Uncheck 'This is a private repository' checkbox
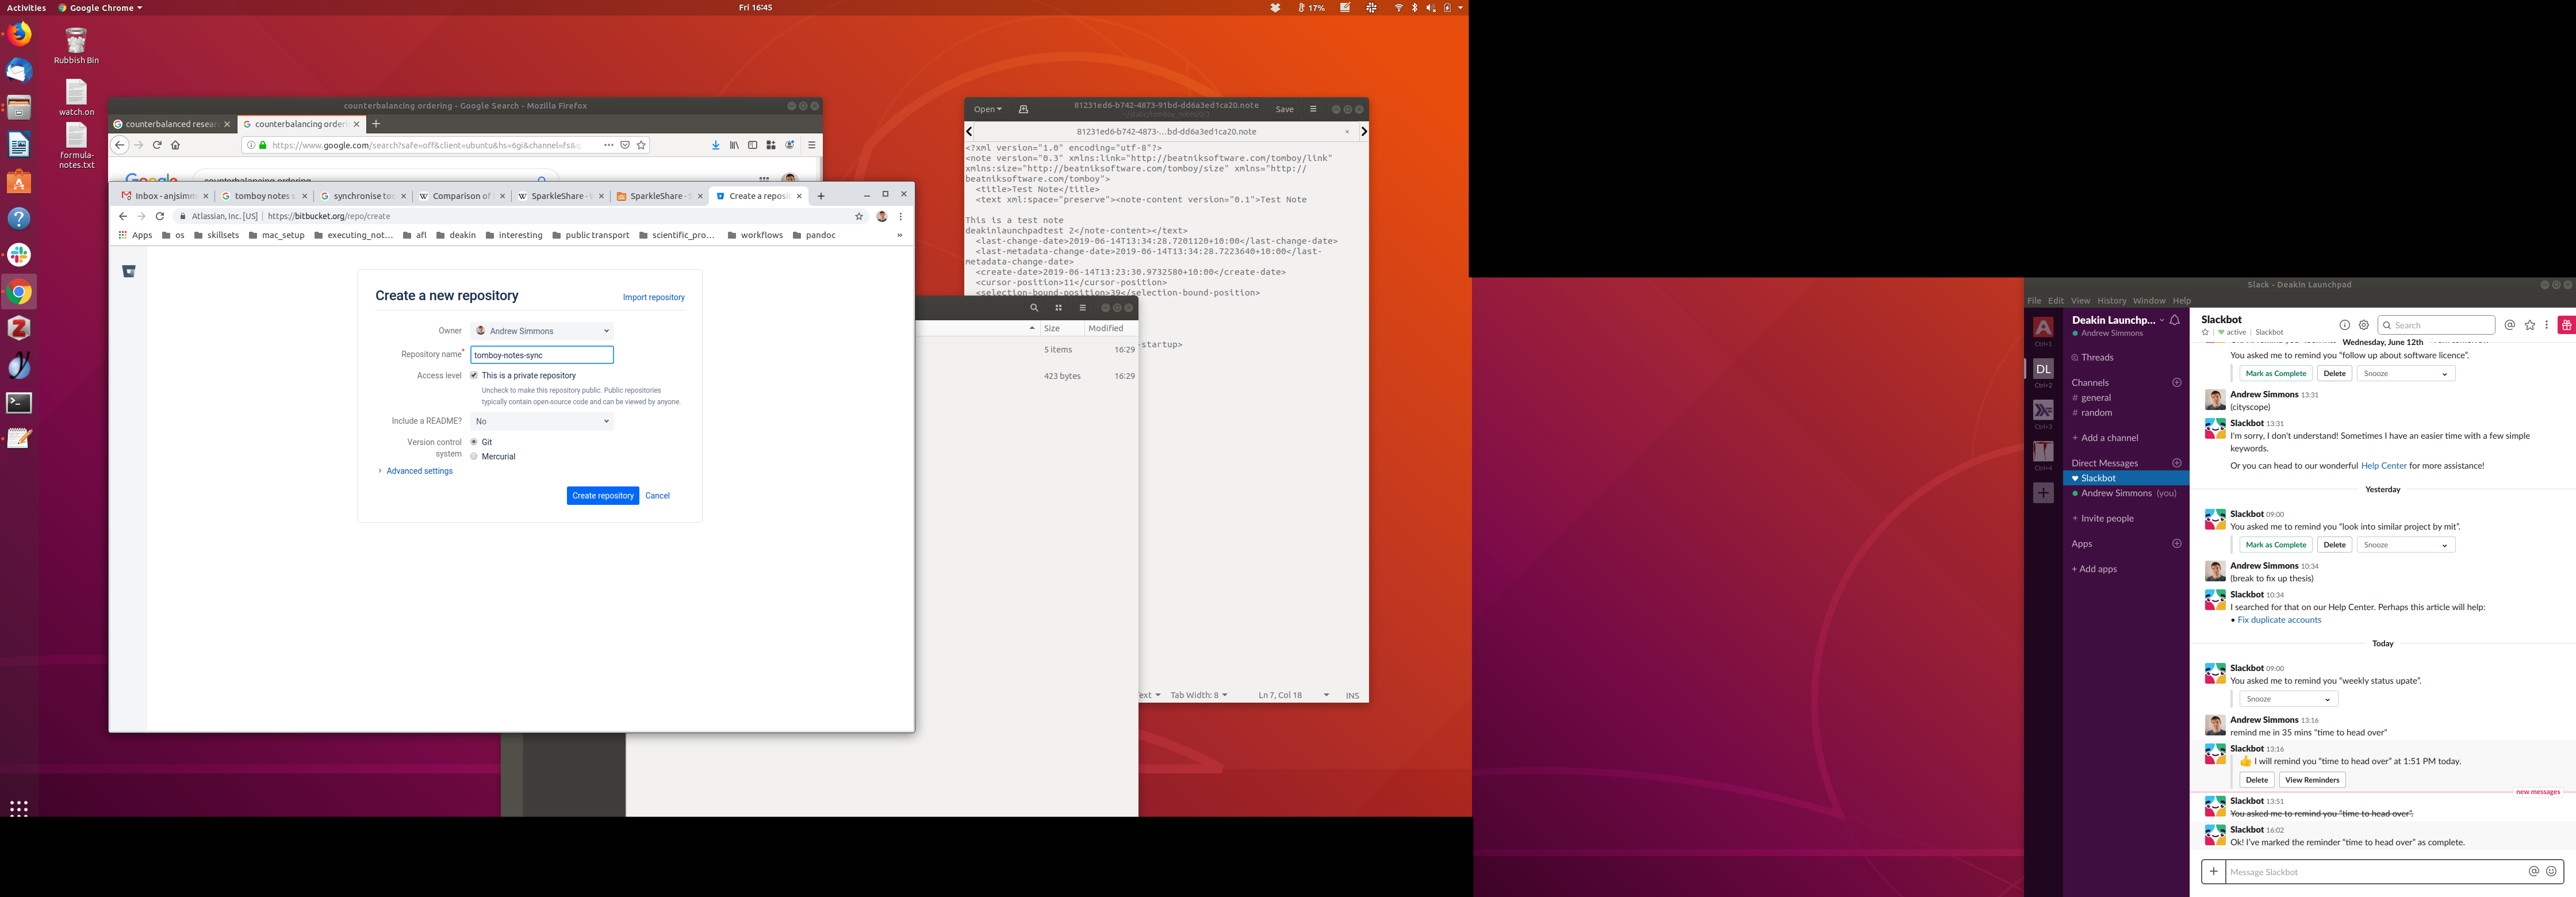 (x=474, y=375)
